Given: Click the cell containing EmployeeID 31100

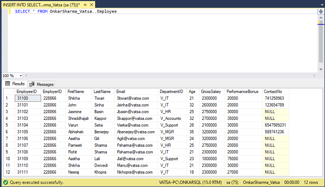Looking at the screenshot, I should click(28, 98).
